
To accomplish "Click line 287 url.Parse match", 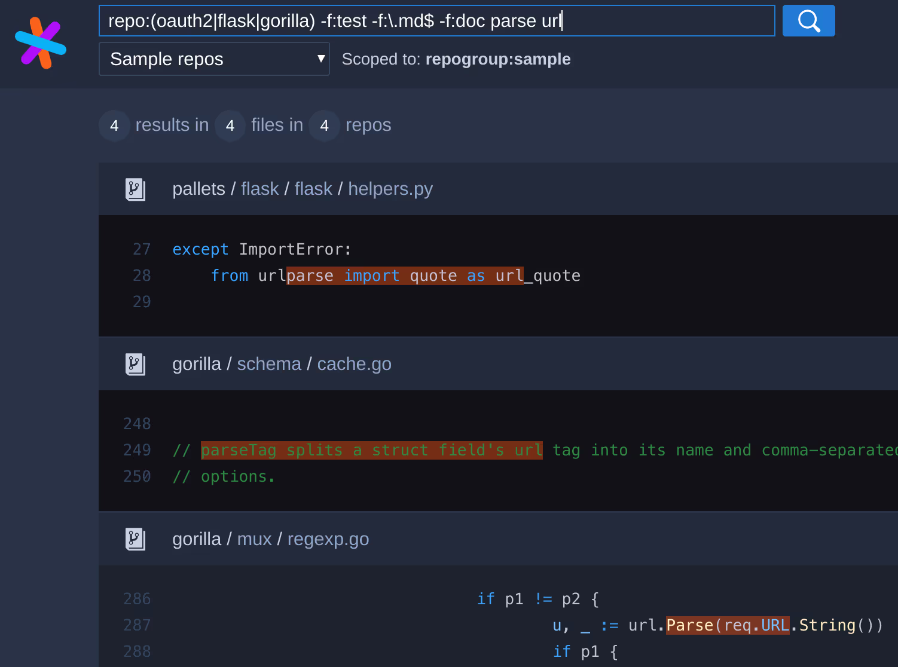I will (x=728, y=625).
